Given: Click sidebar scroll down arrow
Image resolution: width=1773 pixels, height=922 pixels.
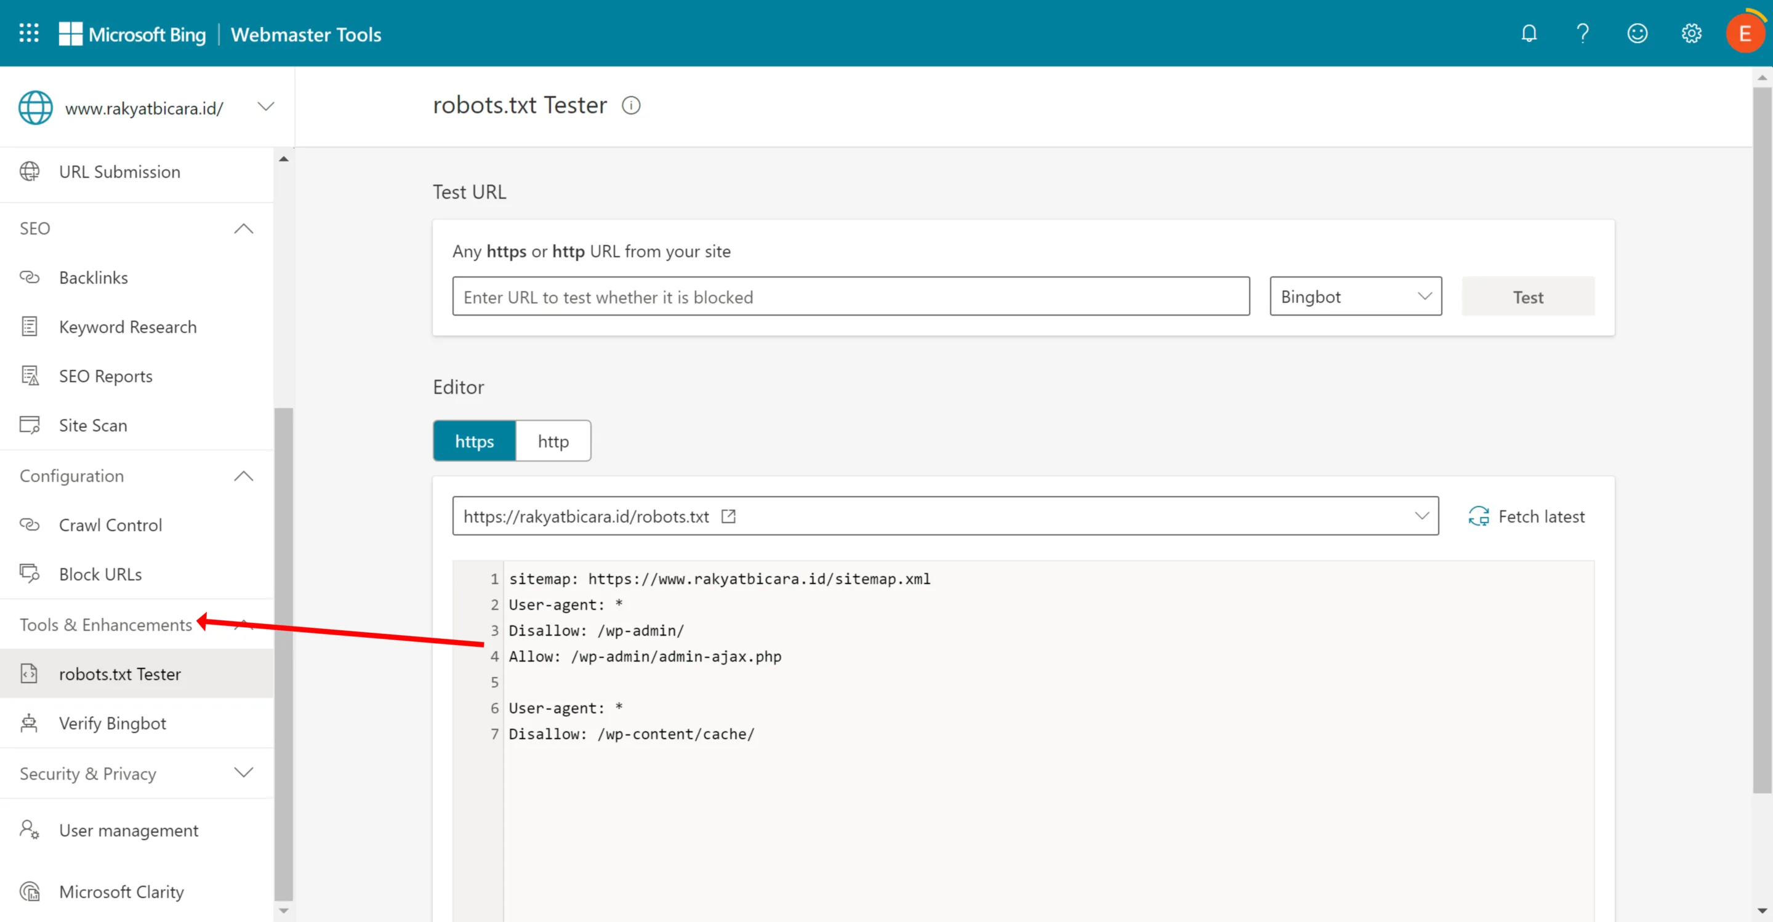Looking at the screenshot, I should click(284, 910).
